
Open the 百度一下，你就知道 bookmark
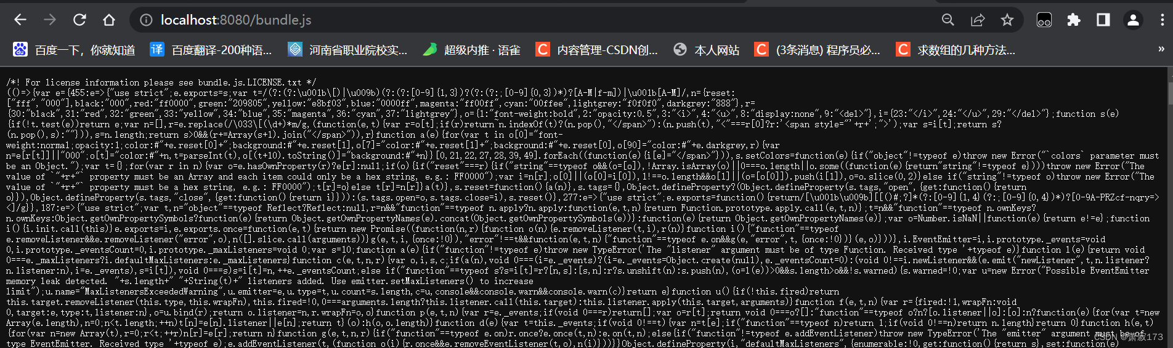(x=74, y=50)
